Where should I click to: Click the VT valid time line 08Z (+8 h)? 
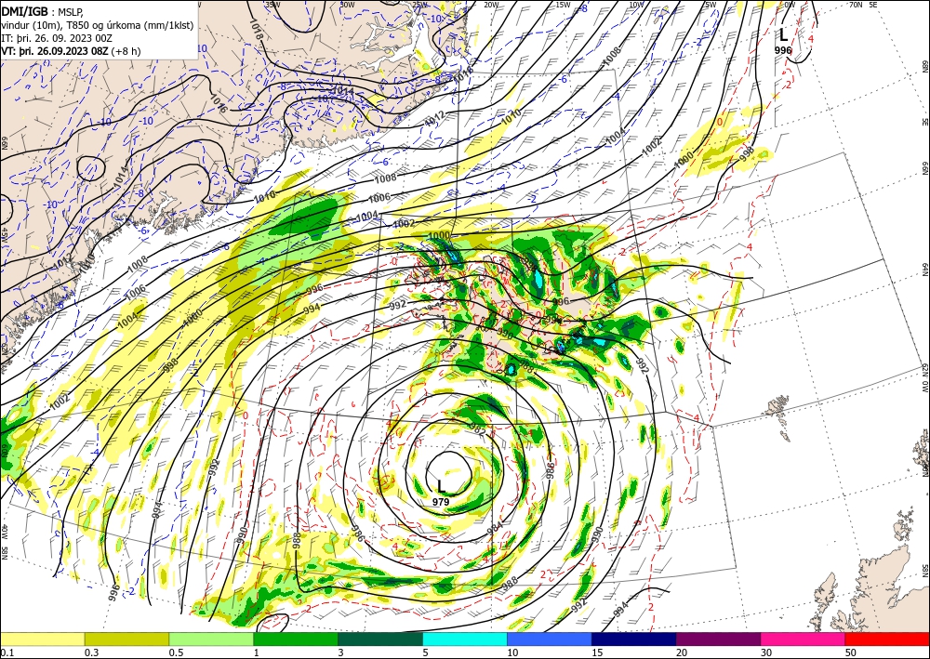click(72, 51)
